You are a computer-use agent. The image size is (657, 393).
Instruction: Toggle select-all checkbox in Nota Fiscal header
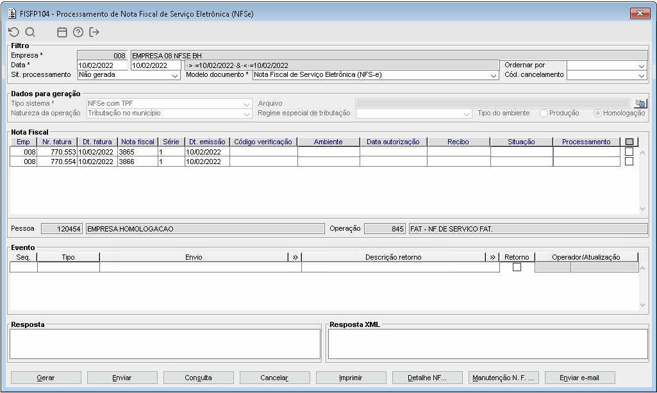click(x=629, y=142)
